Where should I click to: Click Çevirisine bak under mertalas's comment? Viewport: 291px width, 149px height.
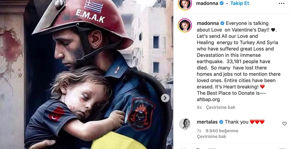tap(212, 136)
